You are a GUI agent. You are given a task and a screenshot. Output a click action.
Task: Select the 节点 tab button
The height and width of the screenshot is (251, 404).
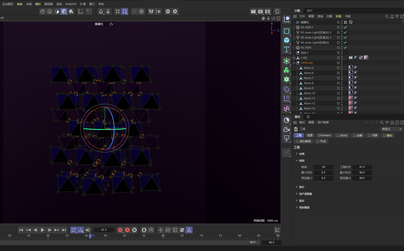(321, 141)
